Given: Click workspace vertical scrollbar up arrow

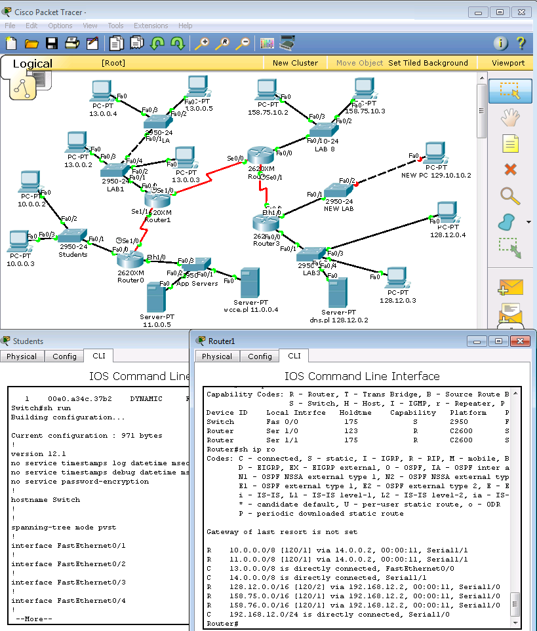Looking at the screenshot, I should [482, 77].
